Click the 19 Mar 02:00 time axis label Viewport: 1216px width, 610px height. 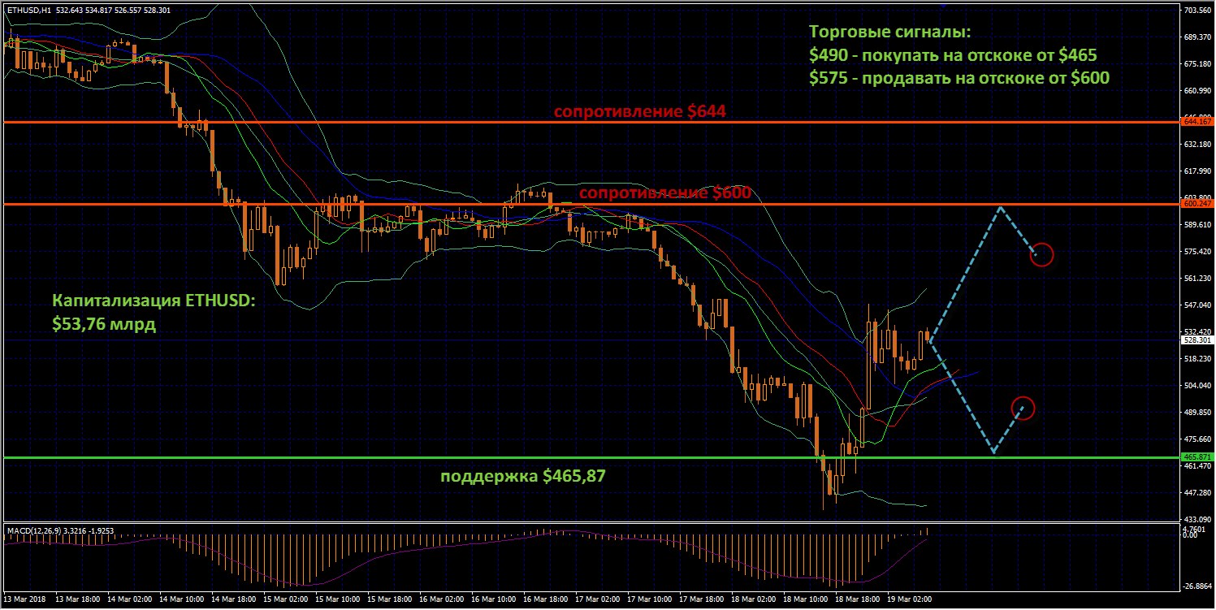point(908,599)
